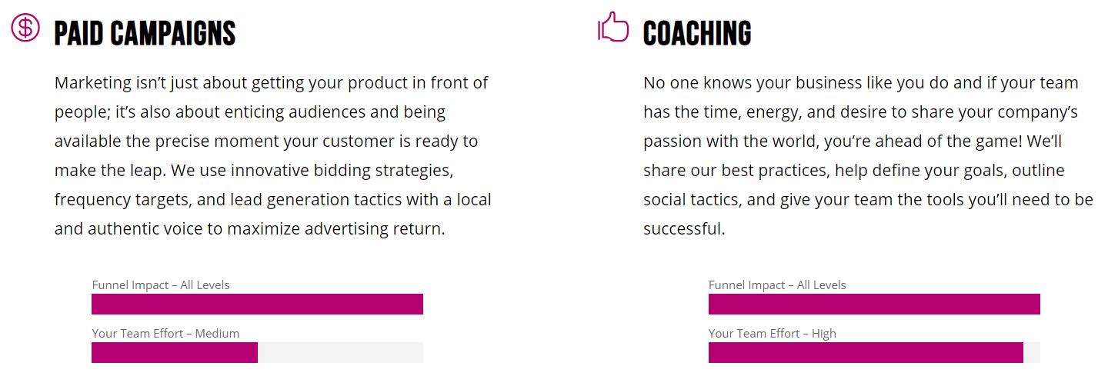Click the Paid Campaigns description paragraph
The width and height of the screenshot is (1108, 386).
click(273, 155)
